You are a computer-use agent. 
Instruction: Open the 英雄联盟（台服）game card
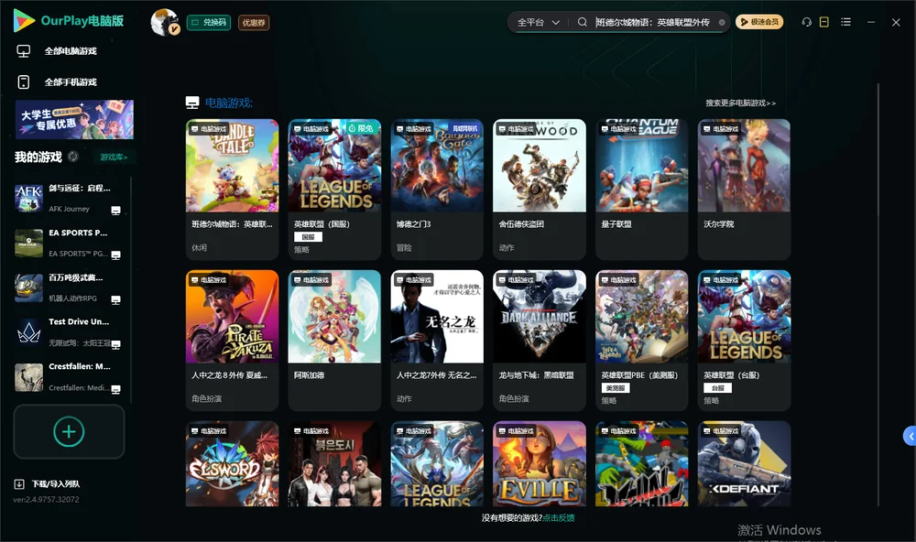pyautogui.click(x=744, y=340)
